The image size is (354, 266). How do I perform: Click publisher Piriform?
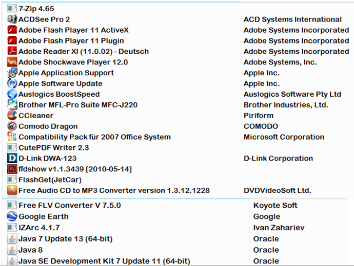pos(259,116)
